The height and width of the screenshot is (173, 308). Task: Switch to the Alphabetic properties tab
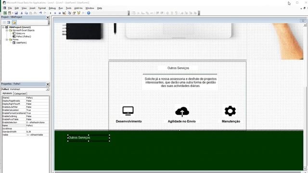point(8,93)
